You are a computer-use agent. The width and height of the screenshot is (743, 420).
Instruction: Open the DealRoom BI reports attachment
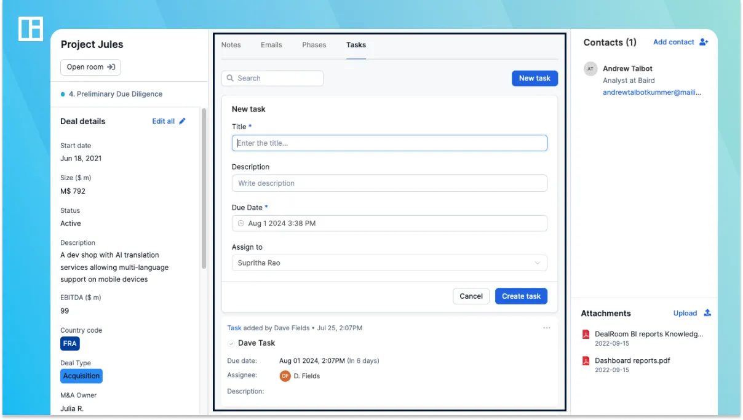649,335
